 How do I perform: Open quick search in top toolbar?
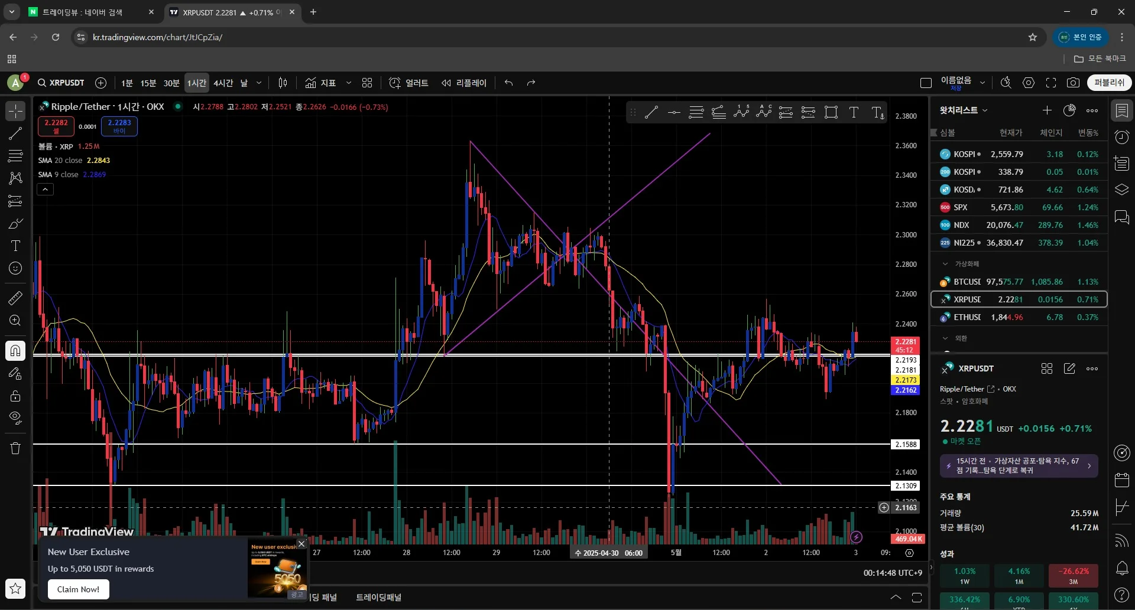point(1006,83)
